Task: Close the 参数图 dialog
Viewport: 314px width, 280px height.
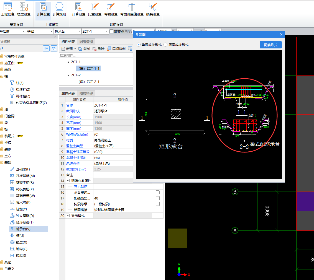Action: point(281,34)
